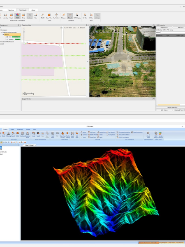The image size is (185, 247).
Task: Collapse the dated project tree node
Action: click(x=1, y=32)
